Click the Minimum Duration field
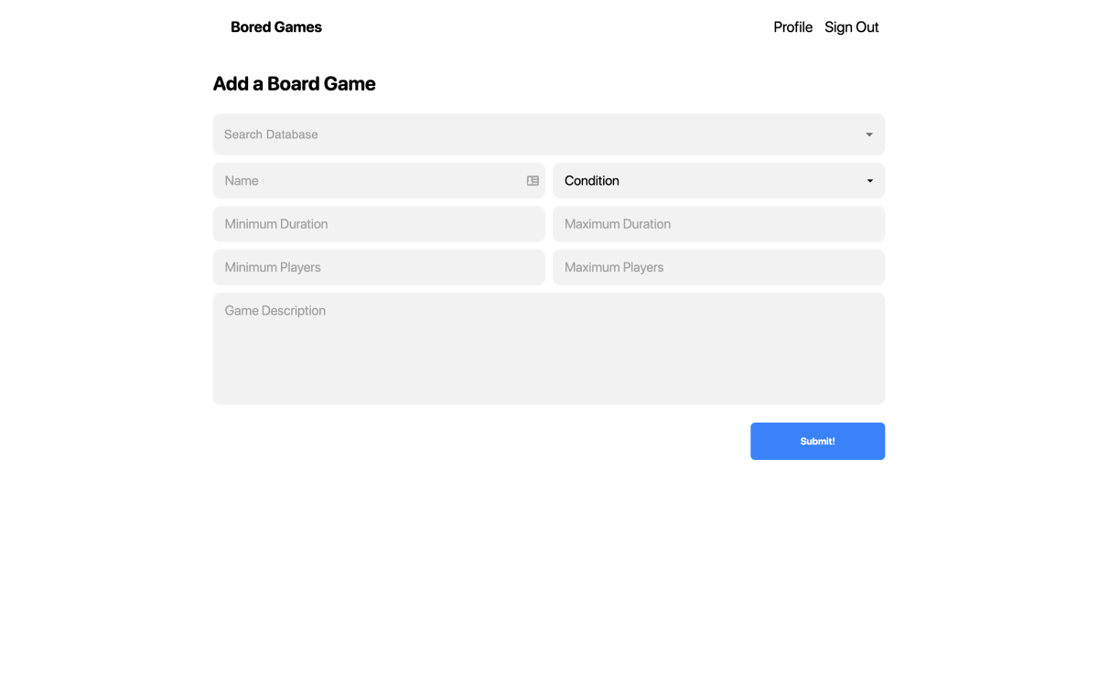Viewport: 1098px width, 686px height. pos(379,223)
